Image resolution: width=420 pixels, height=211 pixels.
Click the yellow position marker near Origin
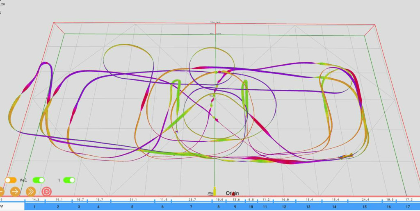214,192
